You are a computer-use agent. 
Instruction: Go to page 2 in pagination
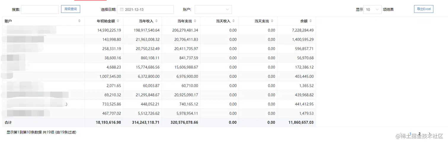420,134
